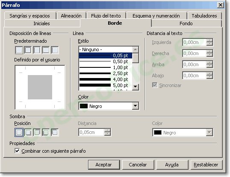The height and width of the screenshot is (177, 230).
Task: Switch to the Iniciales tab
Action: 41,23
